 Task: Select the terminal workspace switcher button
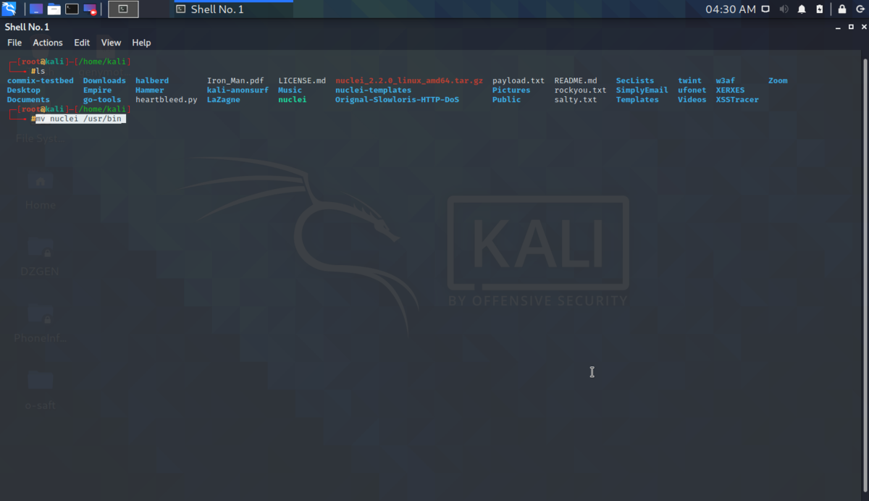(x=123, y=9)
